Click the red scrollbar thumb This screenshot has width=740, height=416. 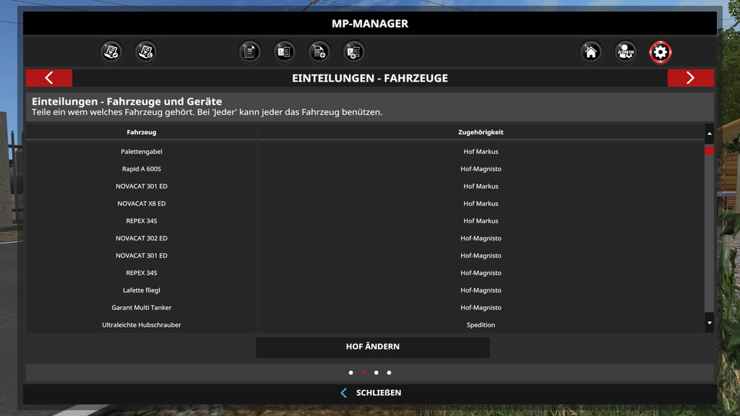(709, 150)
